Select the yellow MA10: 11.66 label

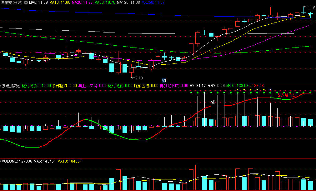point(60,3)
